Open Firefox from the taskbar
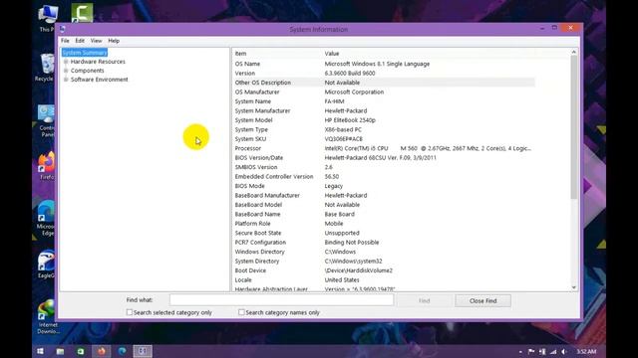 tap(102, 351)
